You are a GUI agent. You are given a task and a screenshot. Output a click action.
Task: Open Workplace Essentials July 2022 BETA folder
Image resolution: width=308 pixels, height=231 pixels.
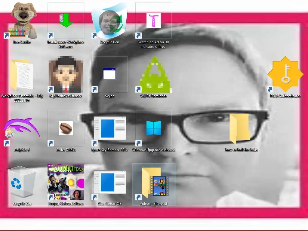coord(22,75)
